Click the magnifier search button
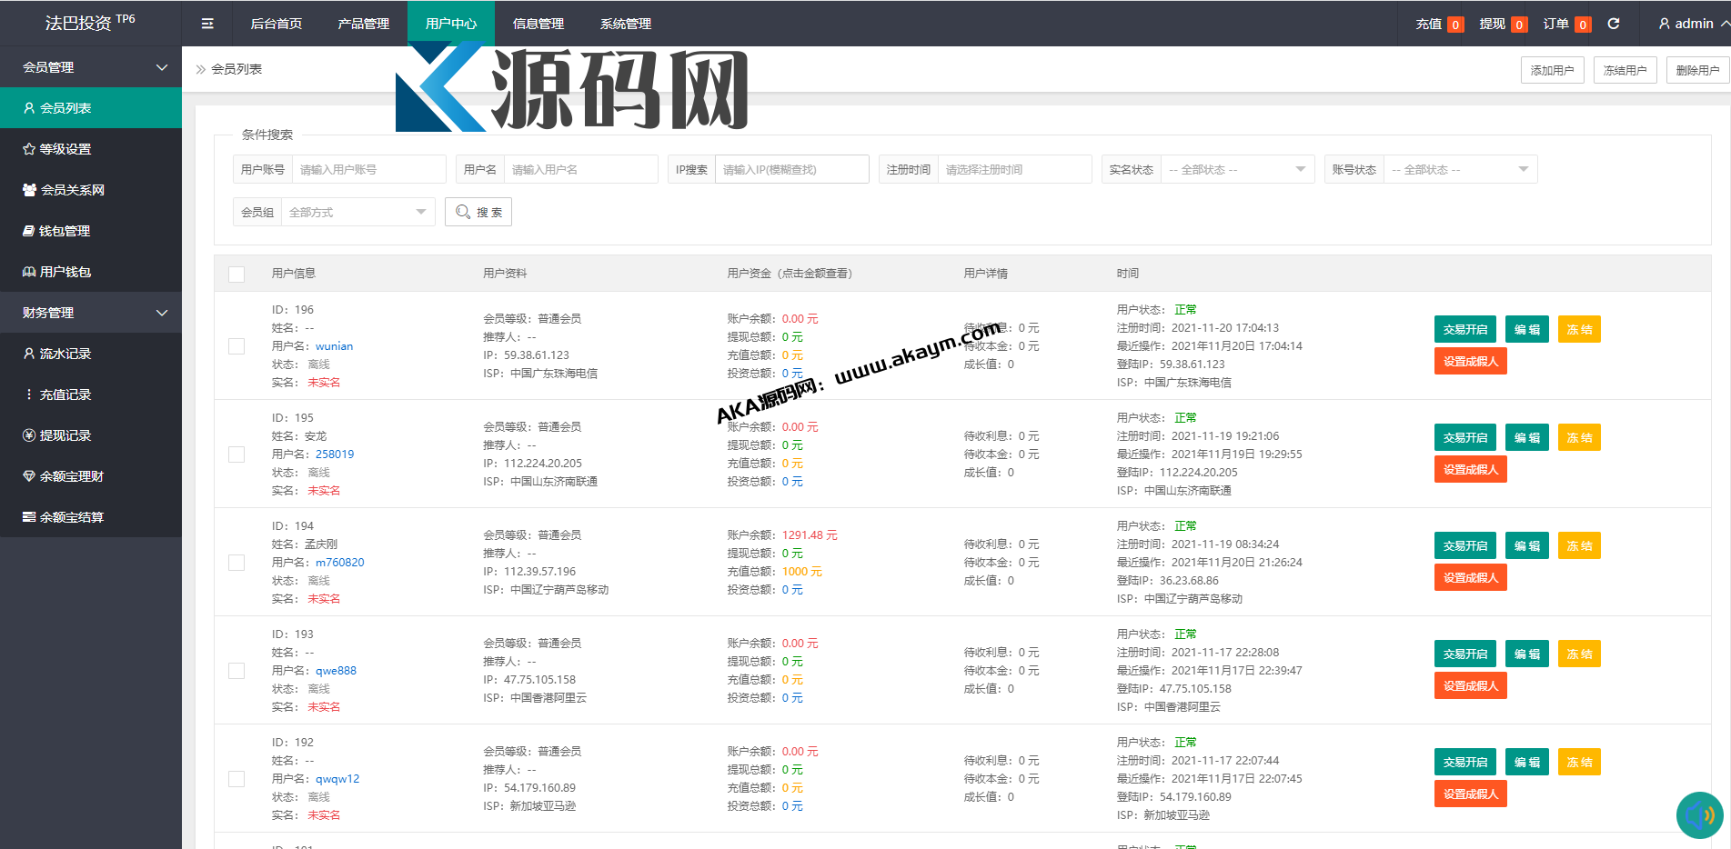 point(478,212)
